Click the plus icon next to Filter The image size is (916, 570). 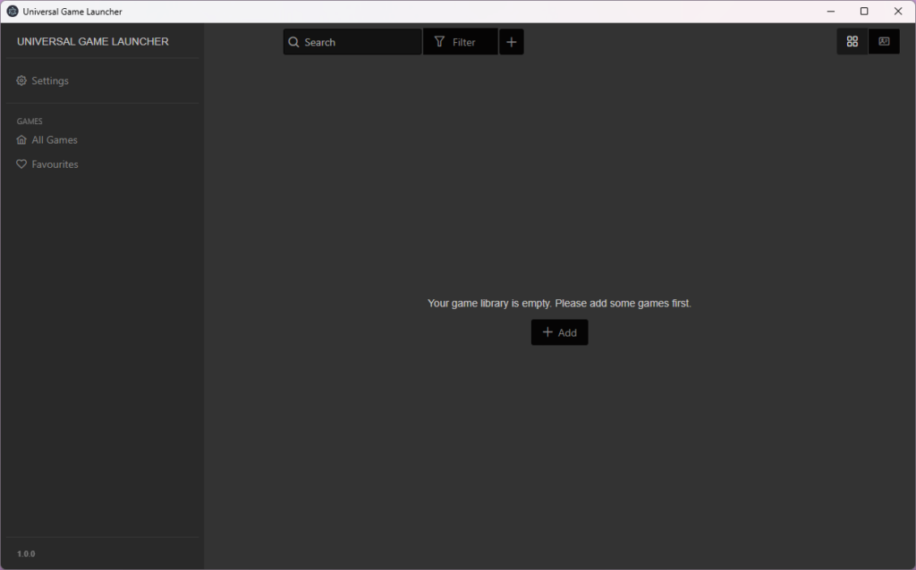point(511,41)
